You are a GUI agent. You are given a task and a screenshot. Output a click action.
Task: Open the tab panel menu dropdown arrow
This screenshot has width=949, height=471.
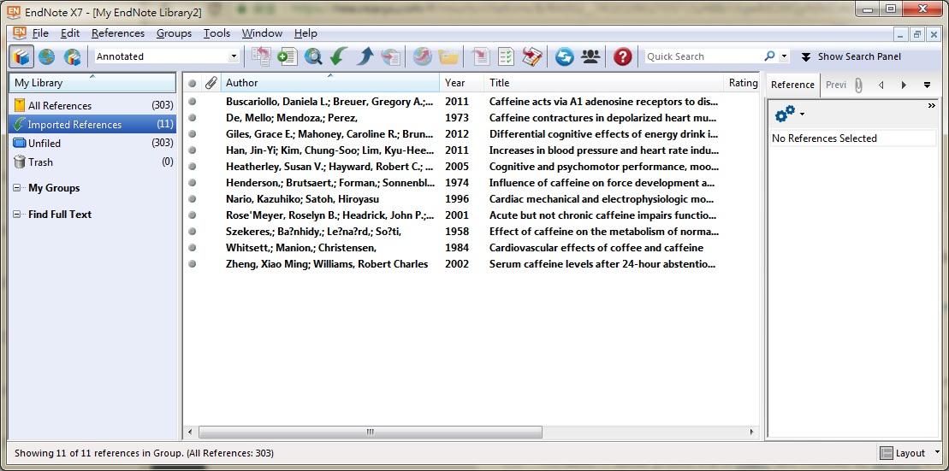(927, 85)
